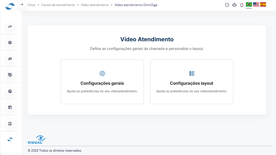Open the Configurações gerais card
The height and width of the screenshot is (155, 276).
click(102, 82)
